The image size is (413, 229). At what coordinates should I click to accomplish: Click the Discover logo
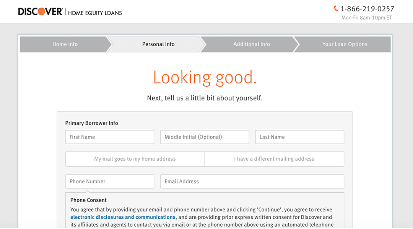[x=40, y=12]
